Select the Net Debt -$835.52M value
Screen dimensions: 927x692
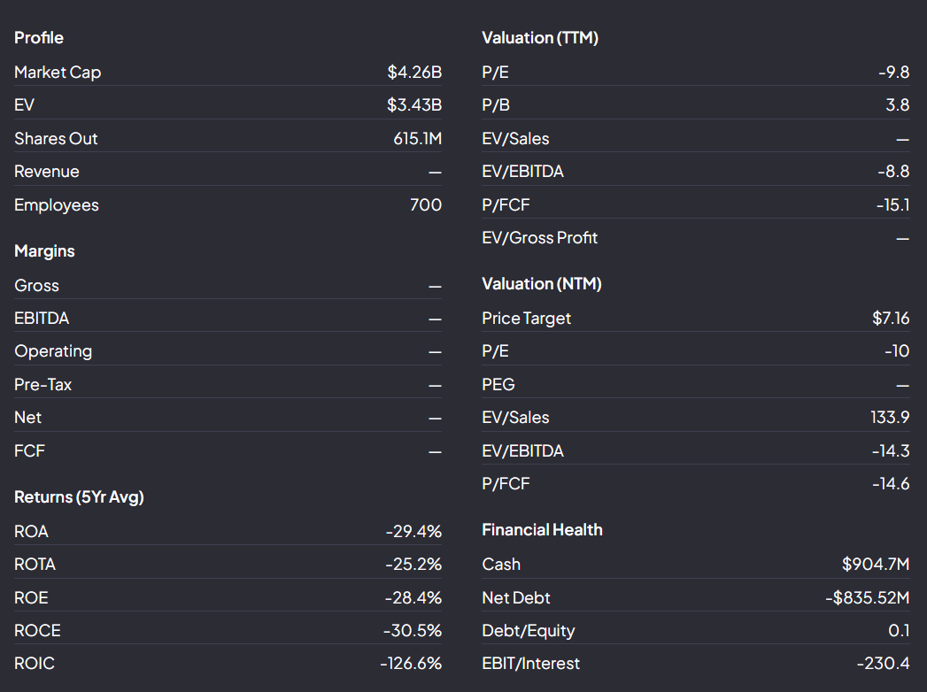pyautogui.click(x=868, y=597)
